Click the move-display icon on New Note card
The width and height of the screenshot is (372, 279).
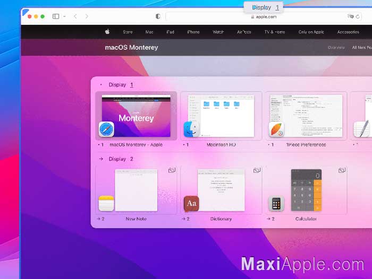(172, 170)
